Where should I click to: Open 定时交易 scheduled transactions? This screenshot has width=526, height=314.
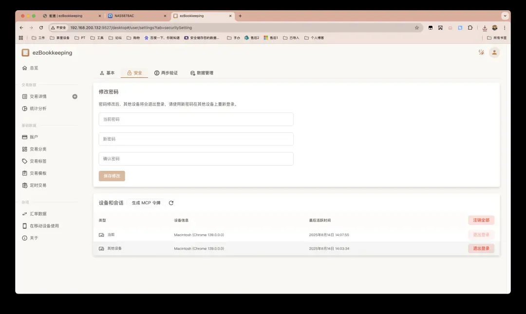[38, 185]
